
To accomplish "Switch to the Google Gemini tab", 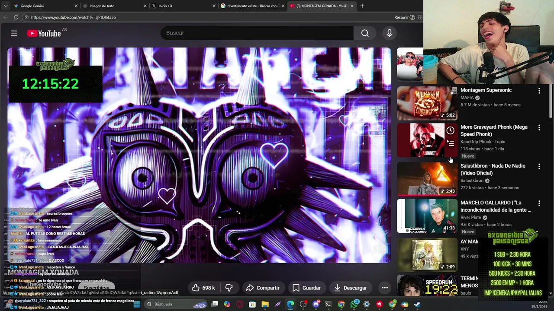I will click(45, 6).
